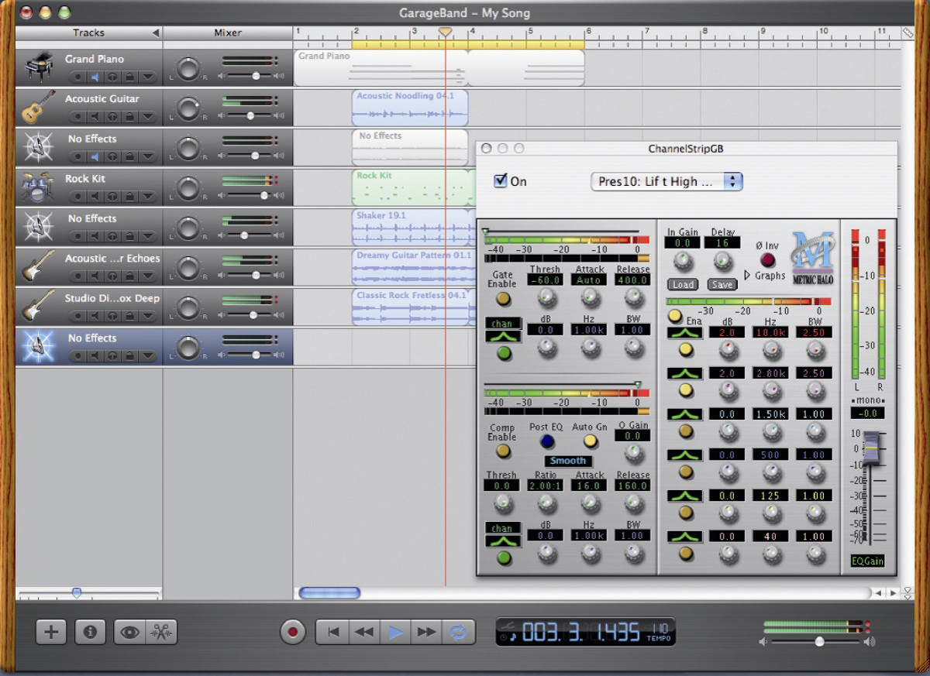This screenshot has height=676, width=930.
Task: Click the compressor section chan button
Action: (502, 528)
